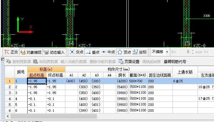Click 删除当前列数据 button
The width and height of the screenshot is (214, 122).
click(103, 62)
